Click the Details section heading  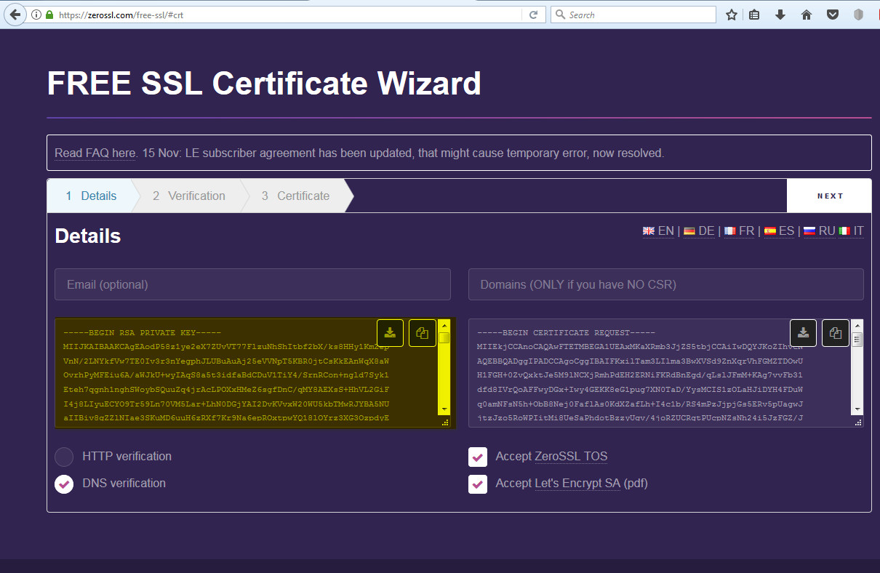coord(88,236)
